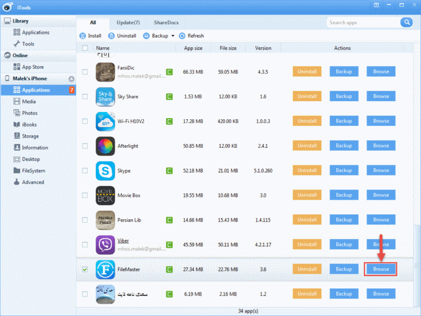
Task: Click the Wi-Fi H10V2 app icon
Action: [x=106, y=121]
